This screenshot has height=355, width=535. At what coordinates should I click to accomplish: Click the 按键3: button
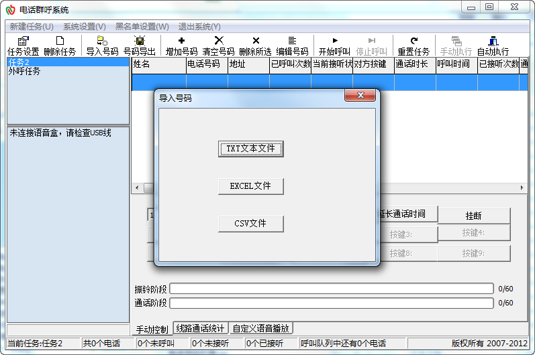(x=408, y=234)
